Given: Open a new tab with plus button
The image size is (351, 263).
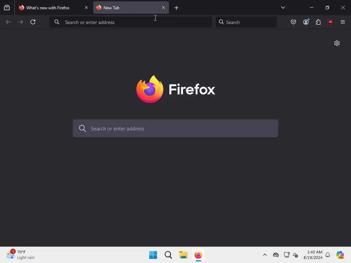Looking at the screenshot, I should (176, 8).
